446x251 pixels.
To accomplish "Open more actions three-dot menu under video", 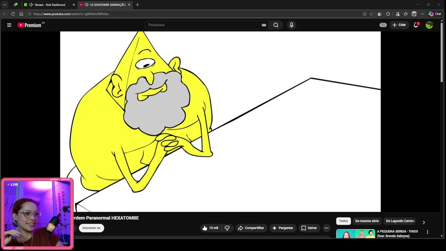I will 326,228.
